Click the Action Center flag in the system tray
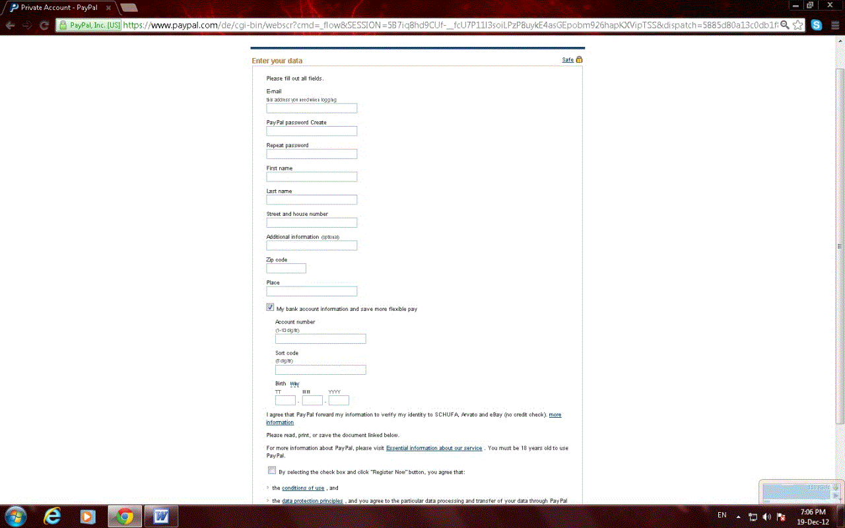The image size is (845, 528). [781, 515]
